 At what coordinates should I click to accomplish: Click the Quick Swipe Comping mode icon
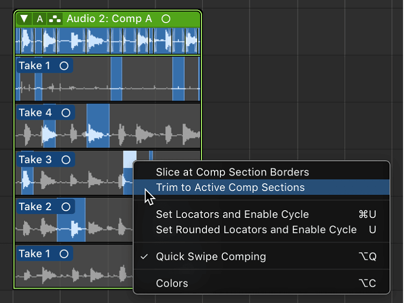click(55, 19)
